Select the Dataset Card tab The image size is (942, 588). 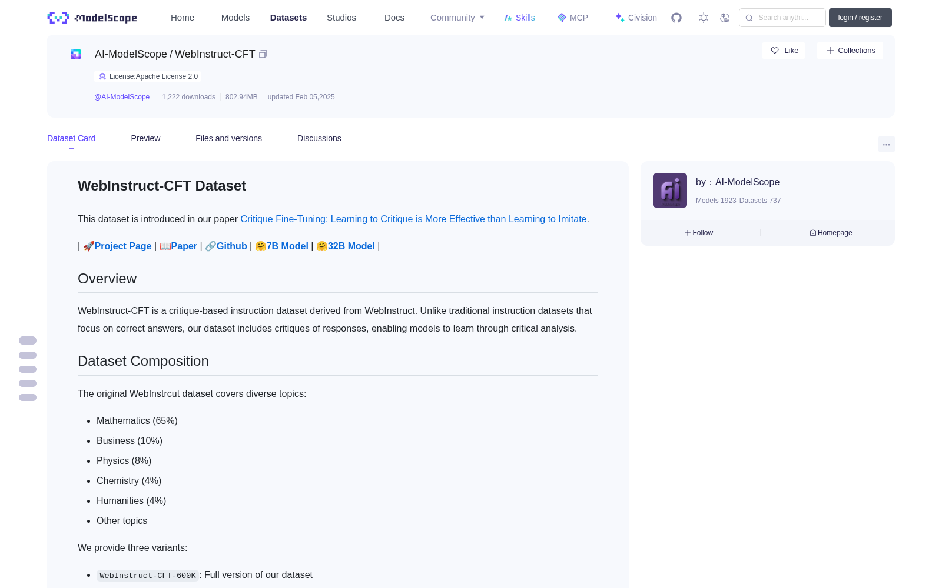pyautogui.click(x=71, y=138)
